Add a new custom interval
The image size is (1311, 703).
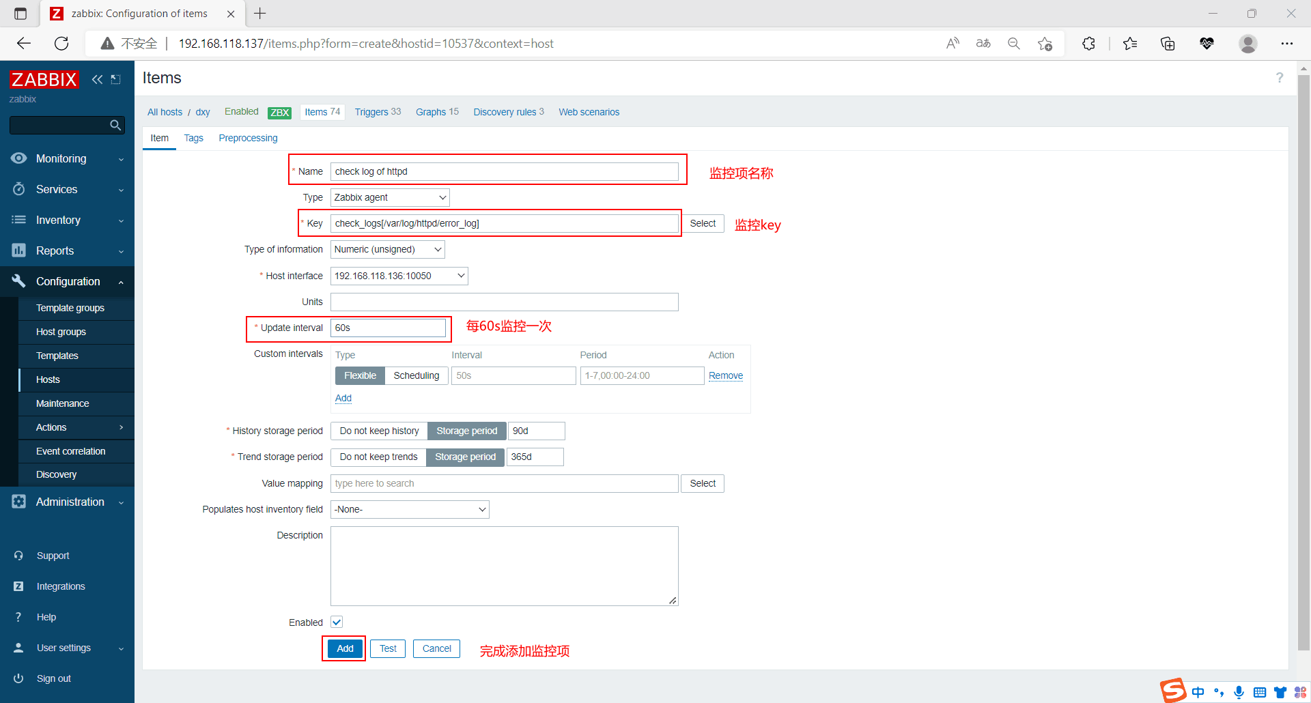click(x=343, y=398)
